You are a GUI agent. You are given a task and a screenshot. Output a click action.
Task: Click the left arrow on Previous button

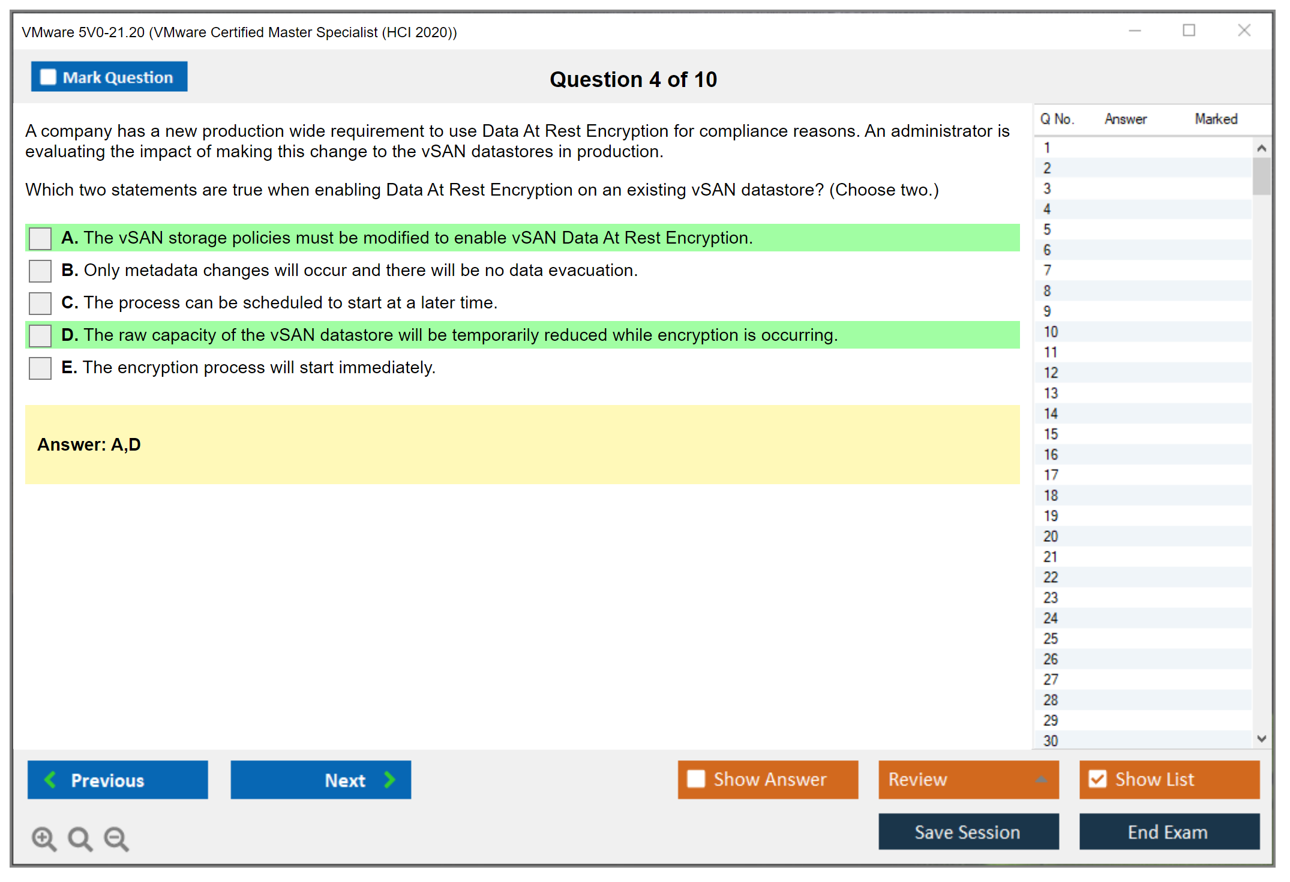pyautogui.click(x=50, y=779)
